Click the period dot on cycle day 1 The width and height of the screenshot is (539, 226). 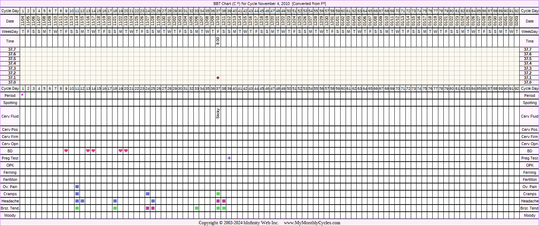22,95
